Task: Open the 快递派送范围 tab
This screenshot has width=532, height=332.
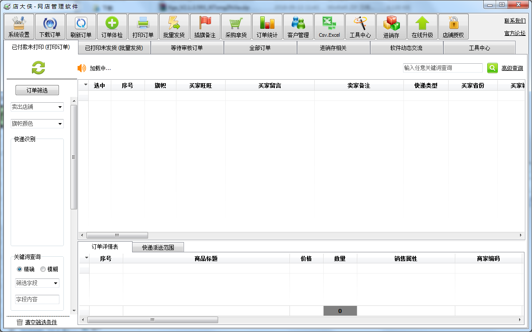Action: pos(157,247)
